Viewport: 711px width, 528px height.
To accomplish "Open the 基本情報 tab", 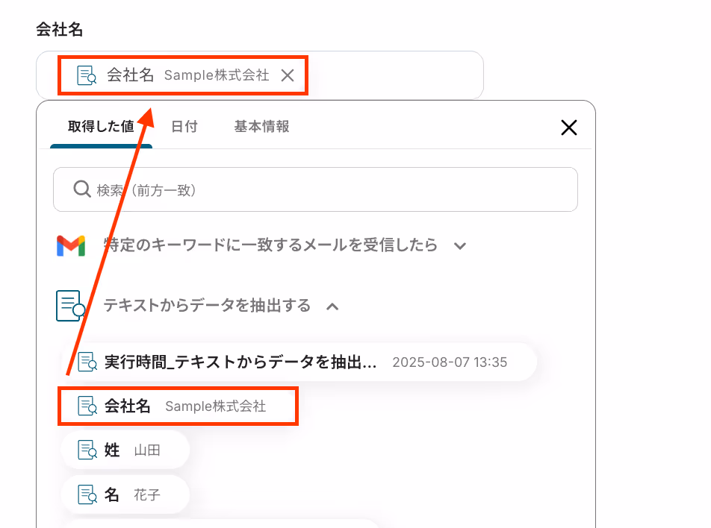I will pyautogui.click(x=261, y=126).
